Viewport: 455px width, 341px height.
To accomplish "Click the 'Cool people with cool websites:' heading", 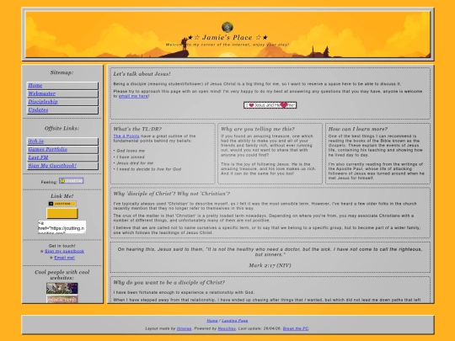I will point(62,274).
